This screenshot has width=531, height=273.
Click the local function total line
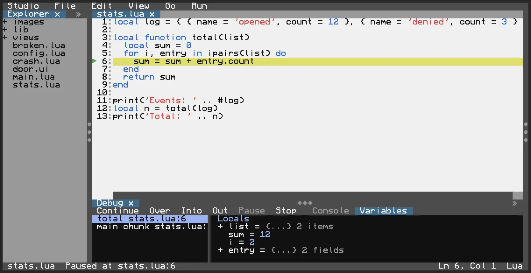click(181, 38)
